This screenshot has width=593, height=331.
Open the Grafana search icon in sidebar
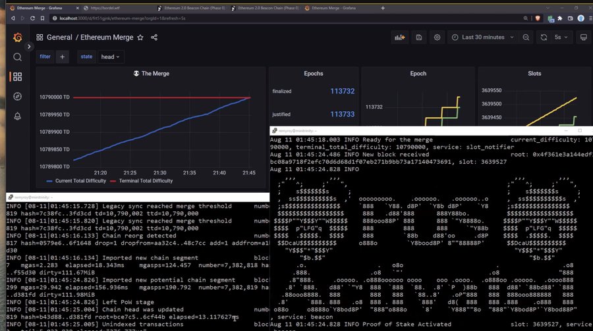tap(17, 57)
